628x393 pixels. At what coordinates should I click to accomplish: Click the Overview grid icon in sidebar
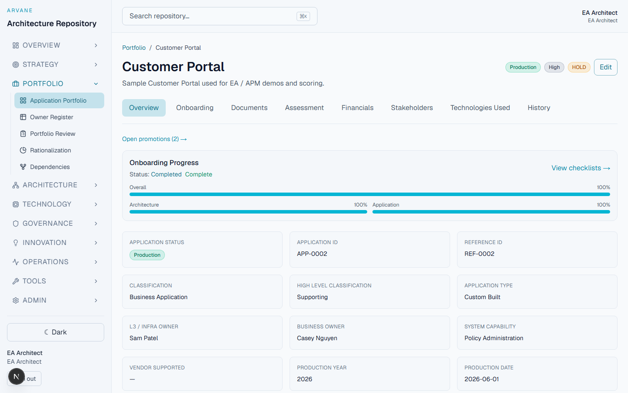coord(16,45)
